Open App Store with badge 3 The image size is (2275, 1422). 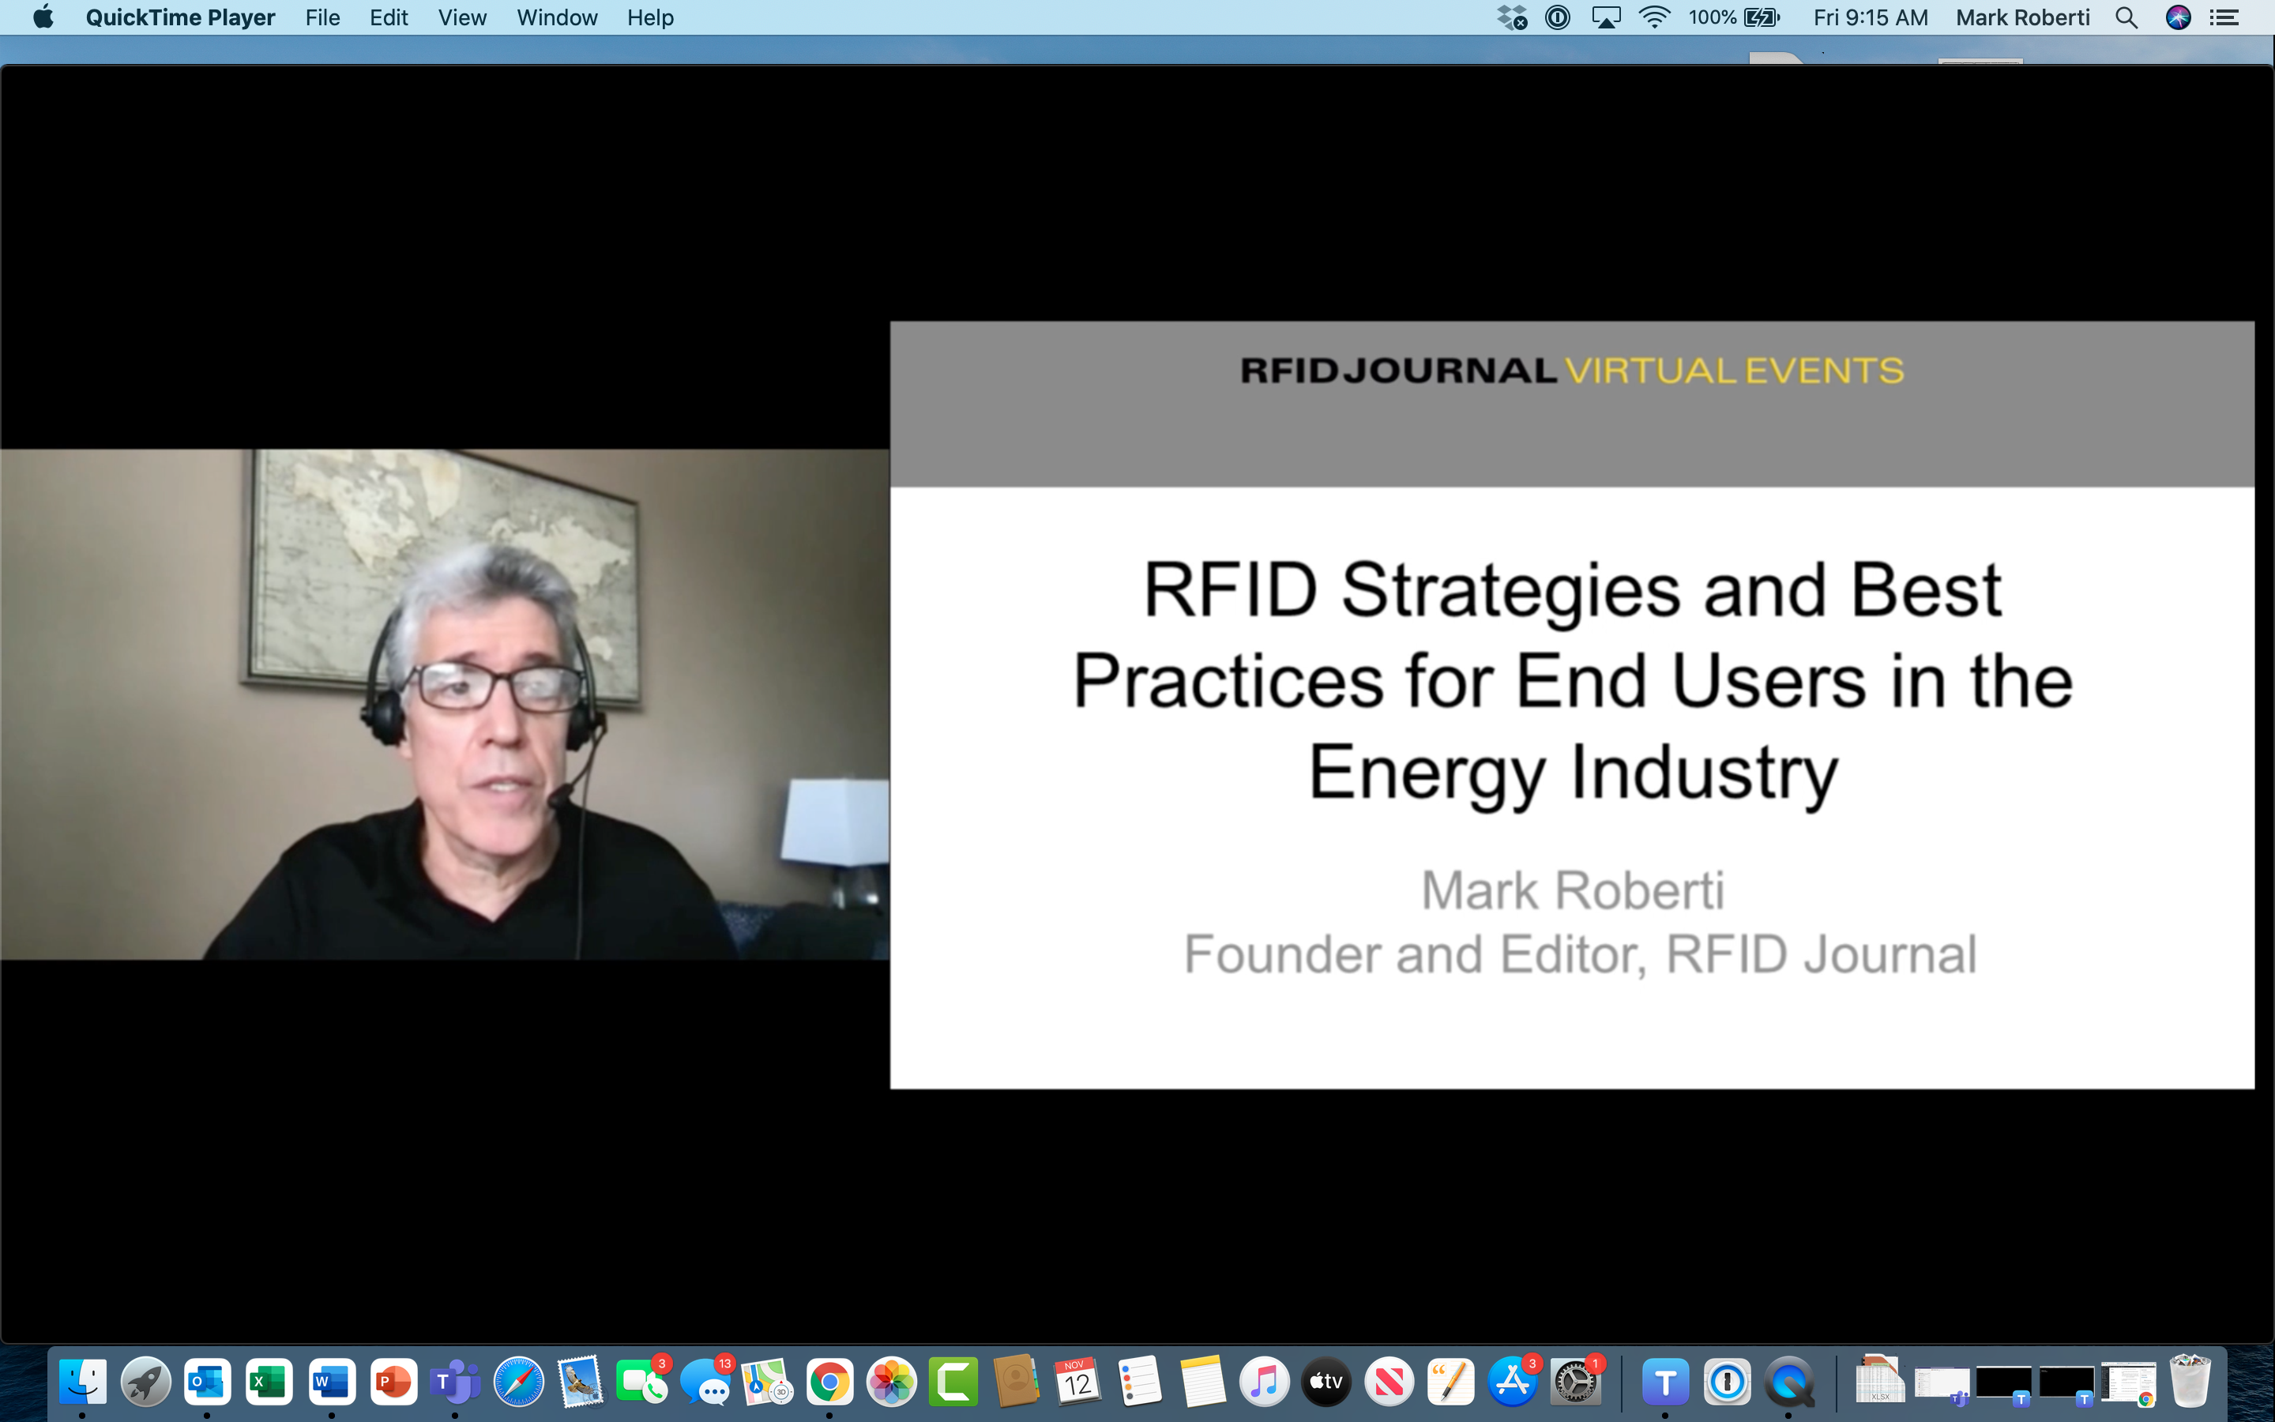pos(1513,1382)
